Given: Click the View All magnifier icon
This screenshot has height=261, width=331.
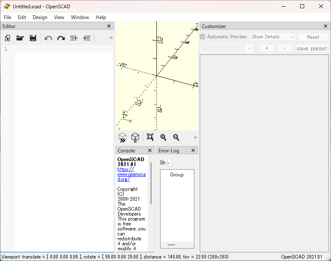Looking at the screenshot, I should point(150,138).
